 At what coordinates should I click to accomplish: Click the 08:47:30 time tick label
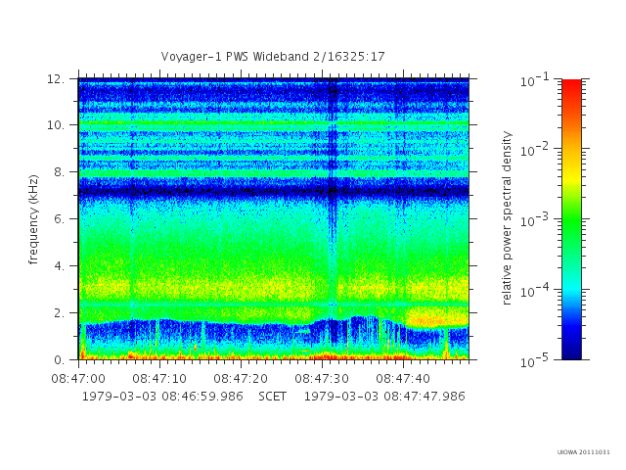322,379
